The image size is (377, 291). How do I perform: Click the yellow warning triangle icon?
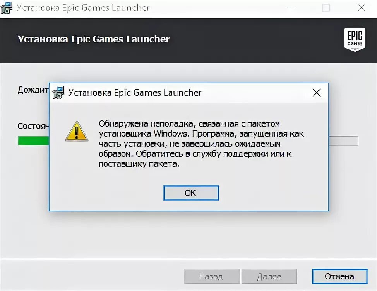click(x=77, y=131)
